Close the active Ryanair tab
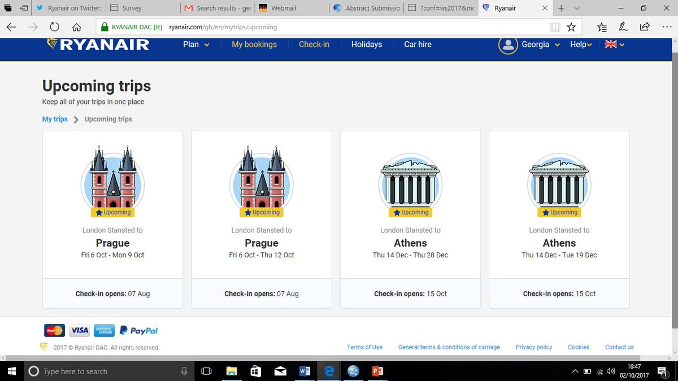This screenshot has height=381, width=678. (x=545, y=8)
